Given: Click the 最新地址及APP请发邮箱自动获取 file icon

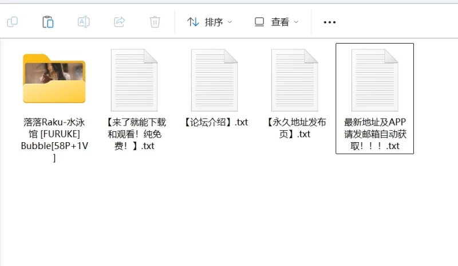Looking at the screenshot, I should (375, 80).
